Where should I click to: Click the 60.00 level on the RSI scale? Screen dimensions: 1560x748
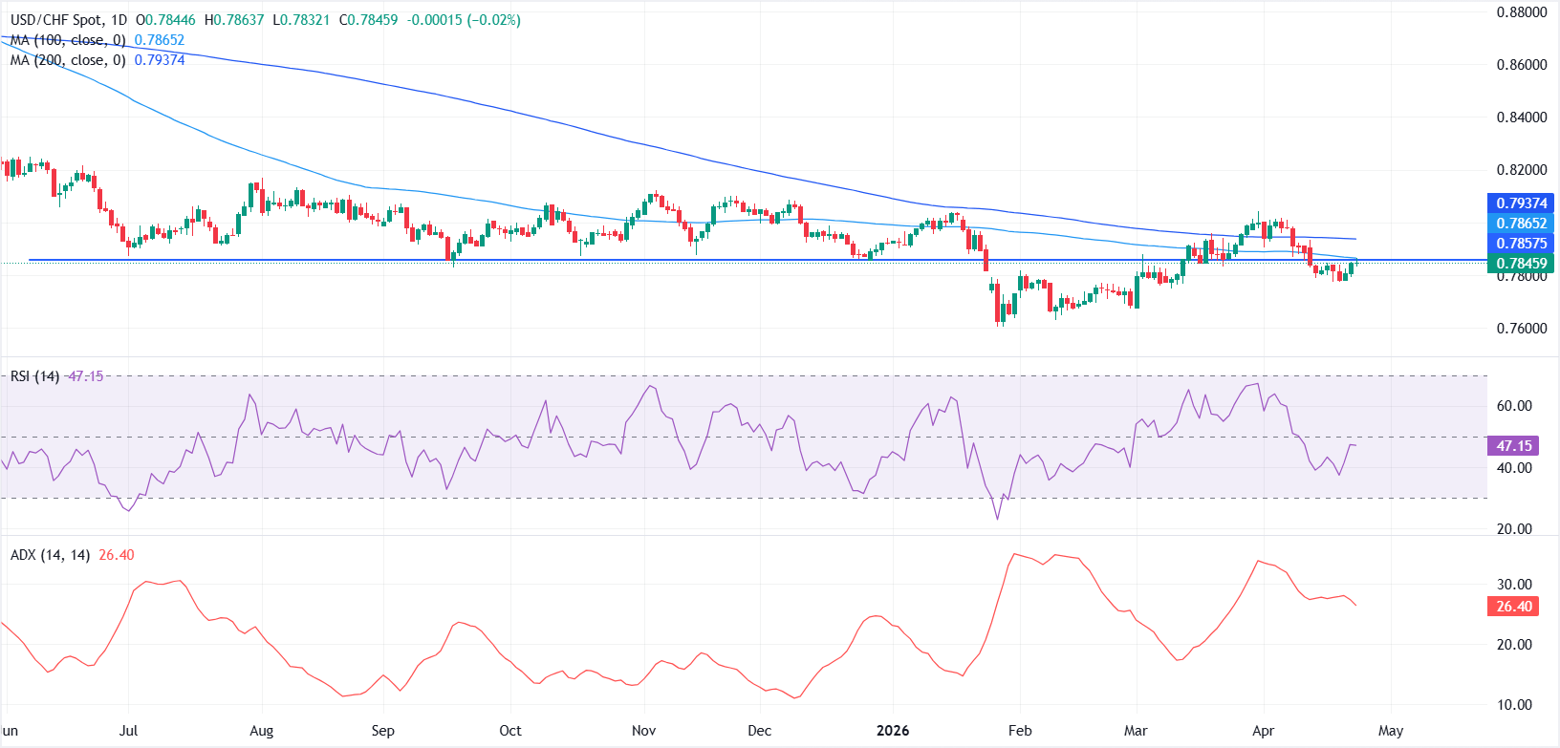tap(1514, 406)
